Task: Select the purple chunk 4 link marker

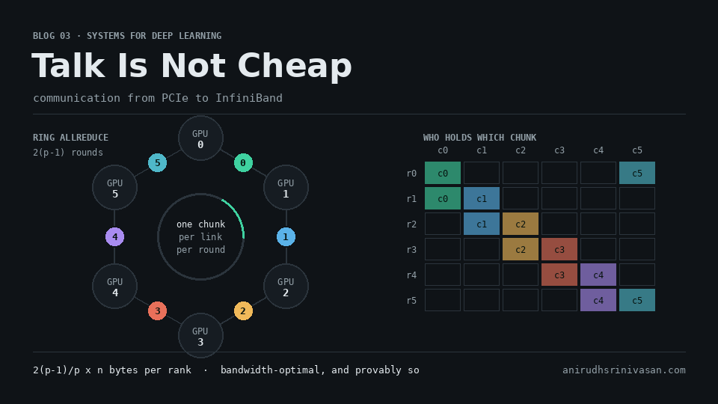Action: [115, 237]
